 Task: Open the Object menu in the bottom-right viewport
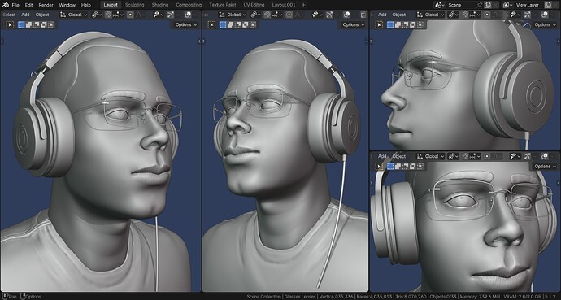click(399, 156)
